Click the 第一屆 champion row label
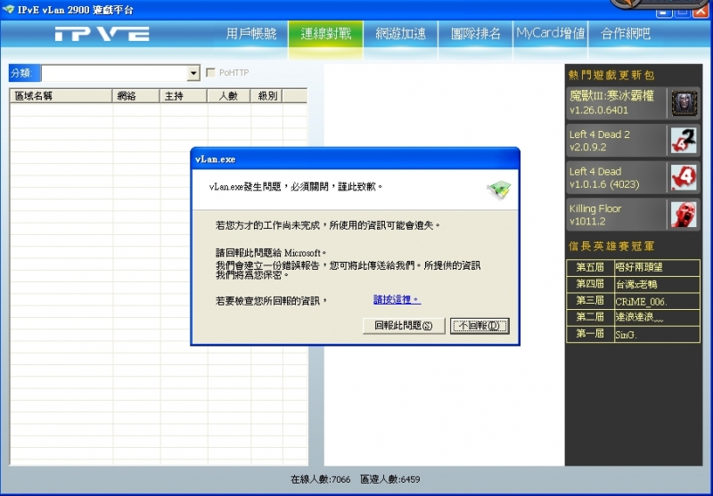Screen dimensions: 713x496 point(590,334)
